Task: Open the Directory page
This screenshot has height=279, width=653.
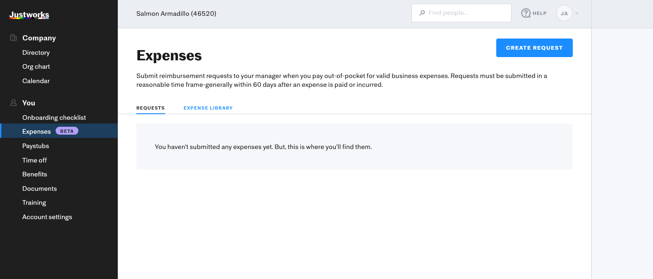Action: [x=36, y=52]
